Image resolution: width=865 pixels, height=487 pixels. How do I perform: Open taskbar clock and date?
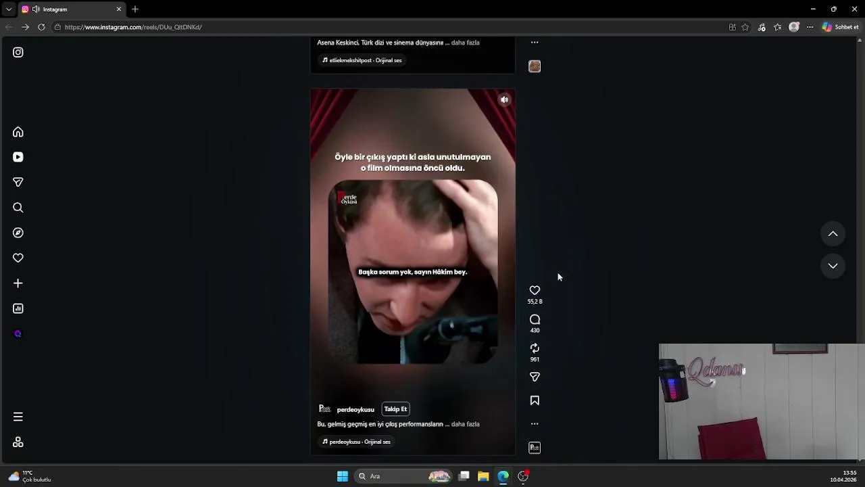click(845, 476)
